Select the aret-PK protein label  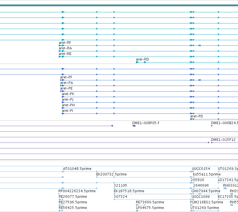(x=68, y=94)
